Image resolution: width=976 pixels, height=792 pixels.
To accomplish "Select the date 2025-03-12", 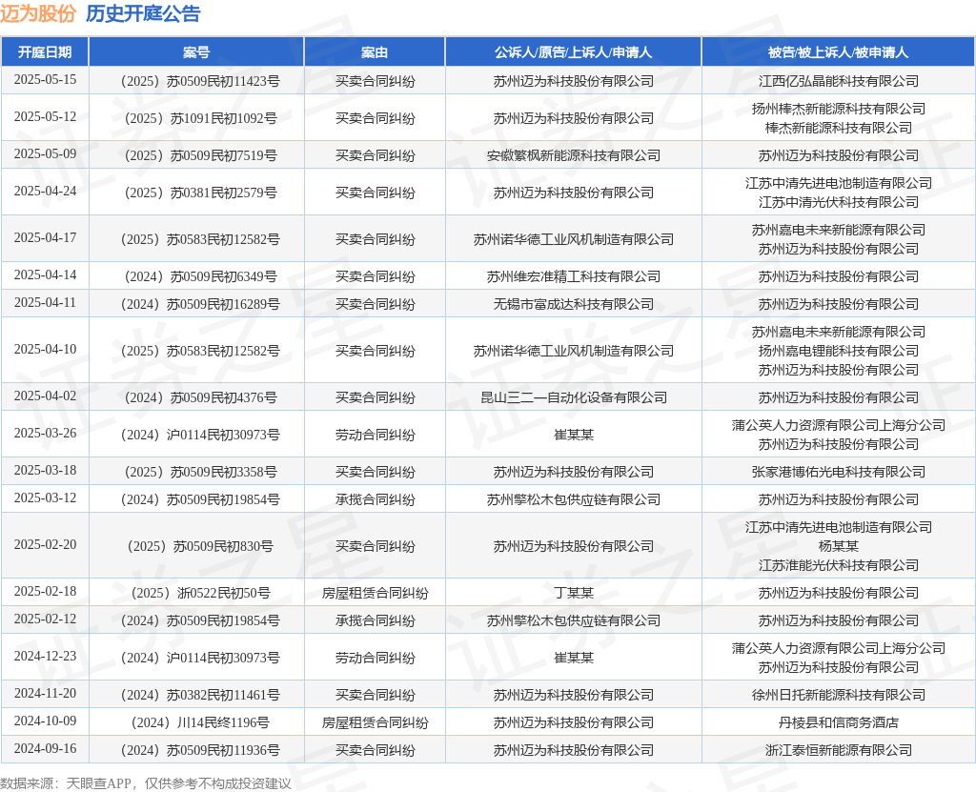I will click(45, 498).
